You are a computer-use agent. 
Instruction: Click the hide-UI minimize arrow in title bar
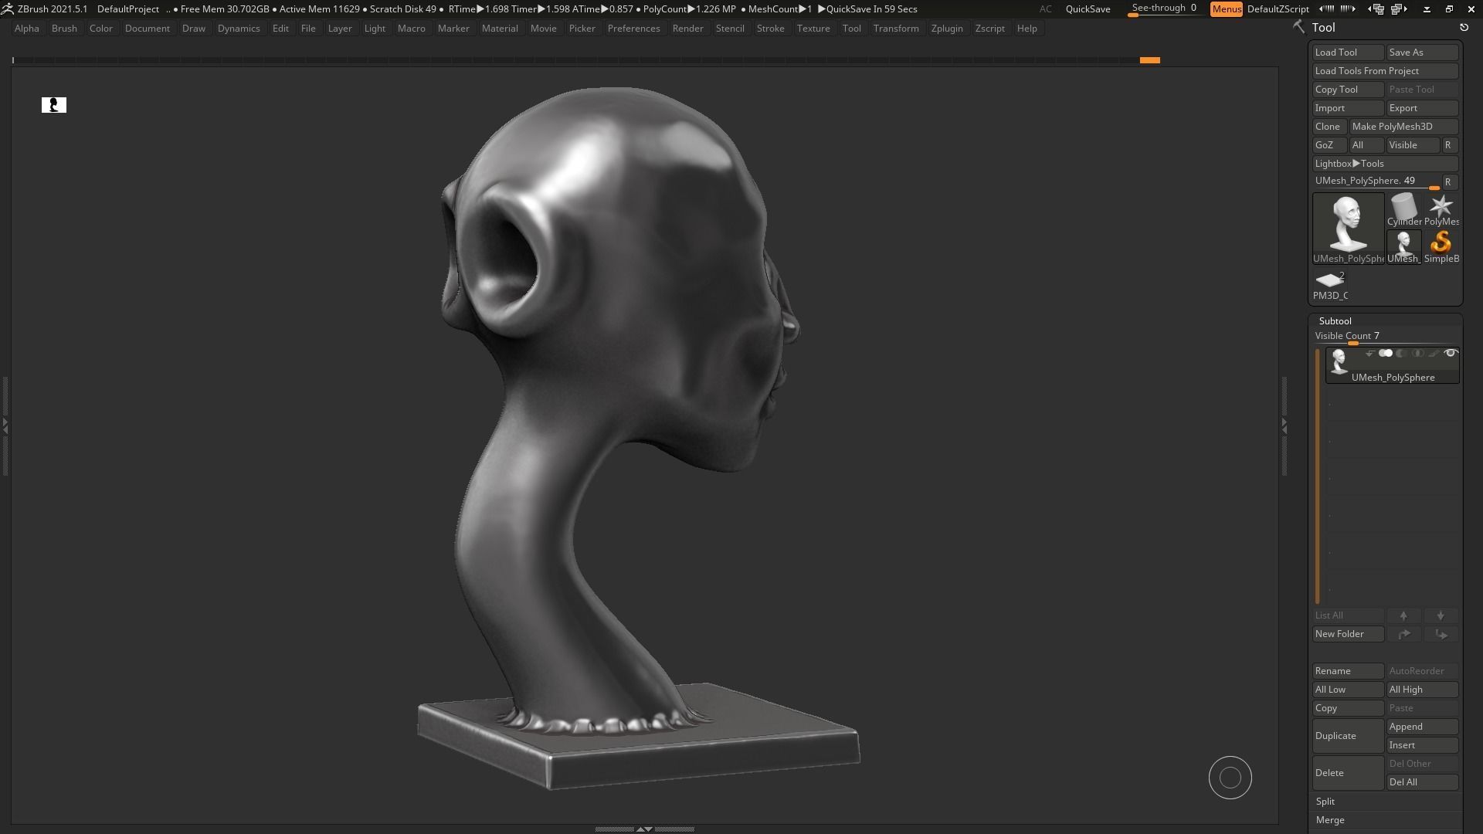tap(1427, 9)
